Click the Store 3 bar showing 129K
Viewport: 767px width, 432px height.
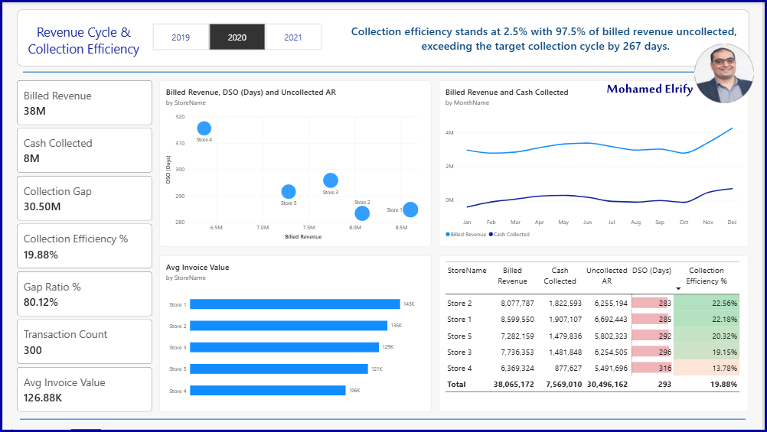point(285,347)
